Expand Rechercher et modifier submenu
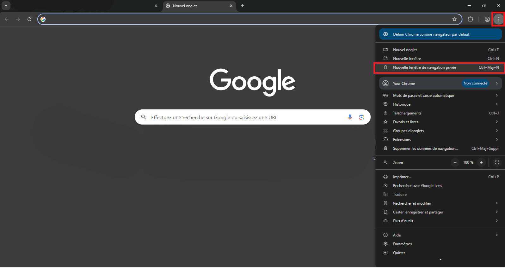The height and width of the screenshot is (268, 505). click(440, 203)
